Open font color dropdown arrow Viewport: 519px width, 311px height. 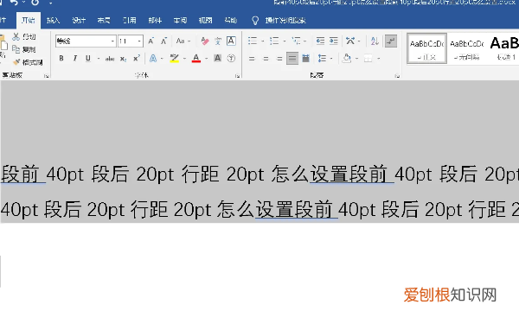pos(206,59)
